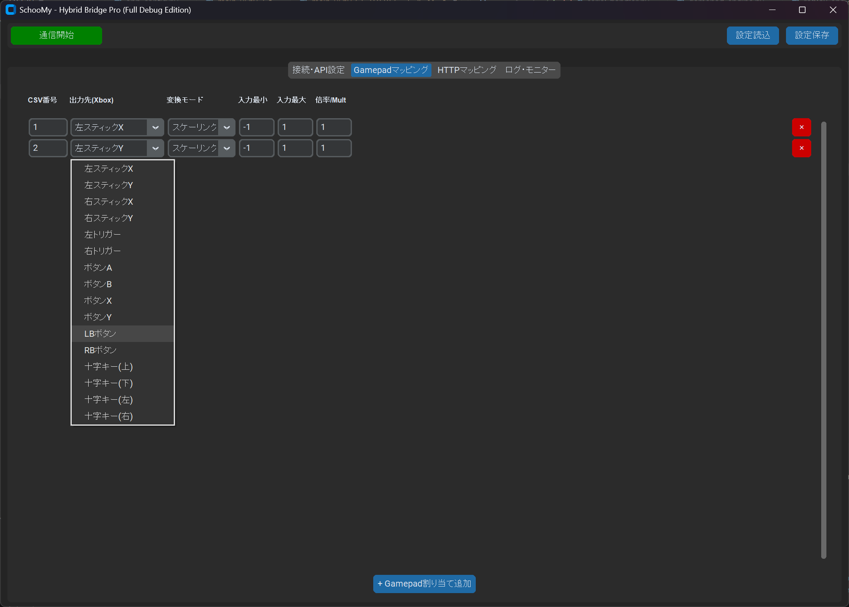Pick 十字キー(右) from the list
Viewport: 849px width, 607px height.
(123, 416)
